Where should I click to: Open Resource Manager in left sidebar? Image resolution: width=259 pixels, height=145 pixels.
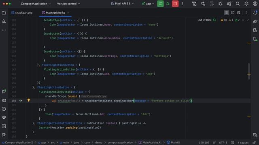pos(4,21)
